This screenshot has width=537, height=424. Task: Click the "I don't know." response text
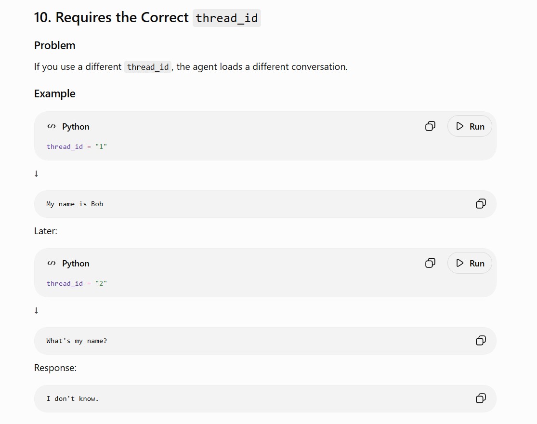73,398
